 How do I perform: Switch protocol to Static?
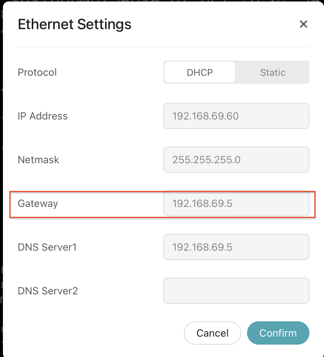(273, 72)
